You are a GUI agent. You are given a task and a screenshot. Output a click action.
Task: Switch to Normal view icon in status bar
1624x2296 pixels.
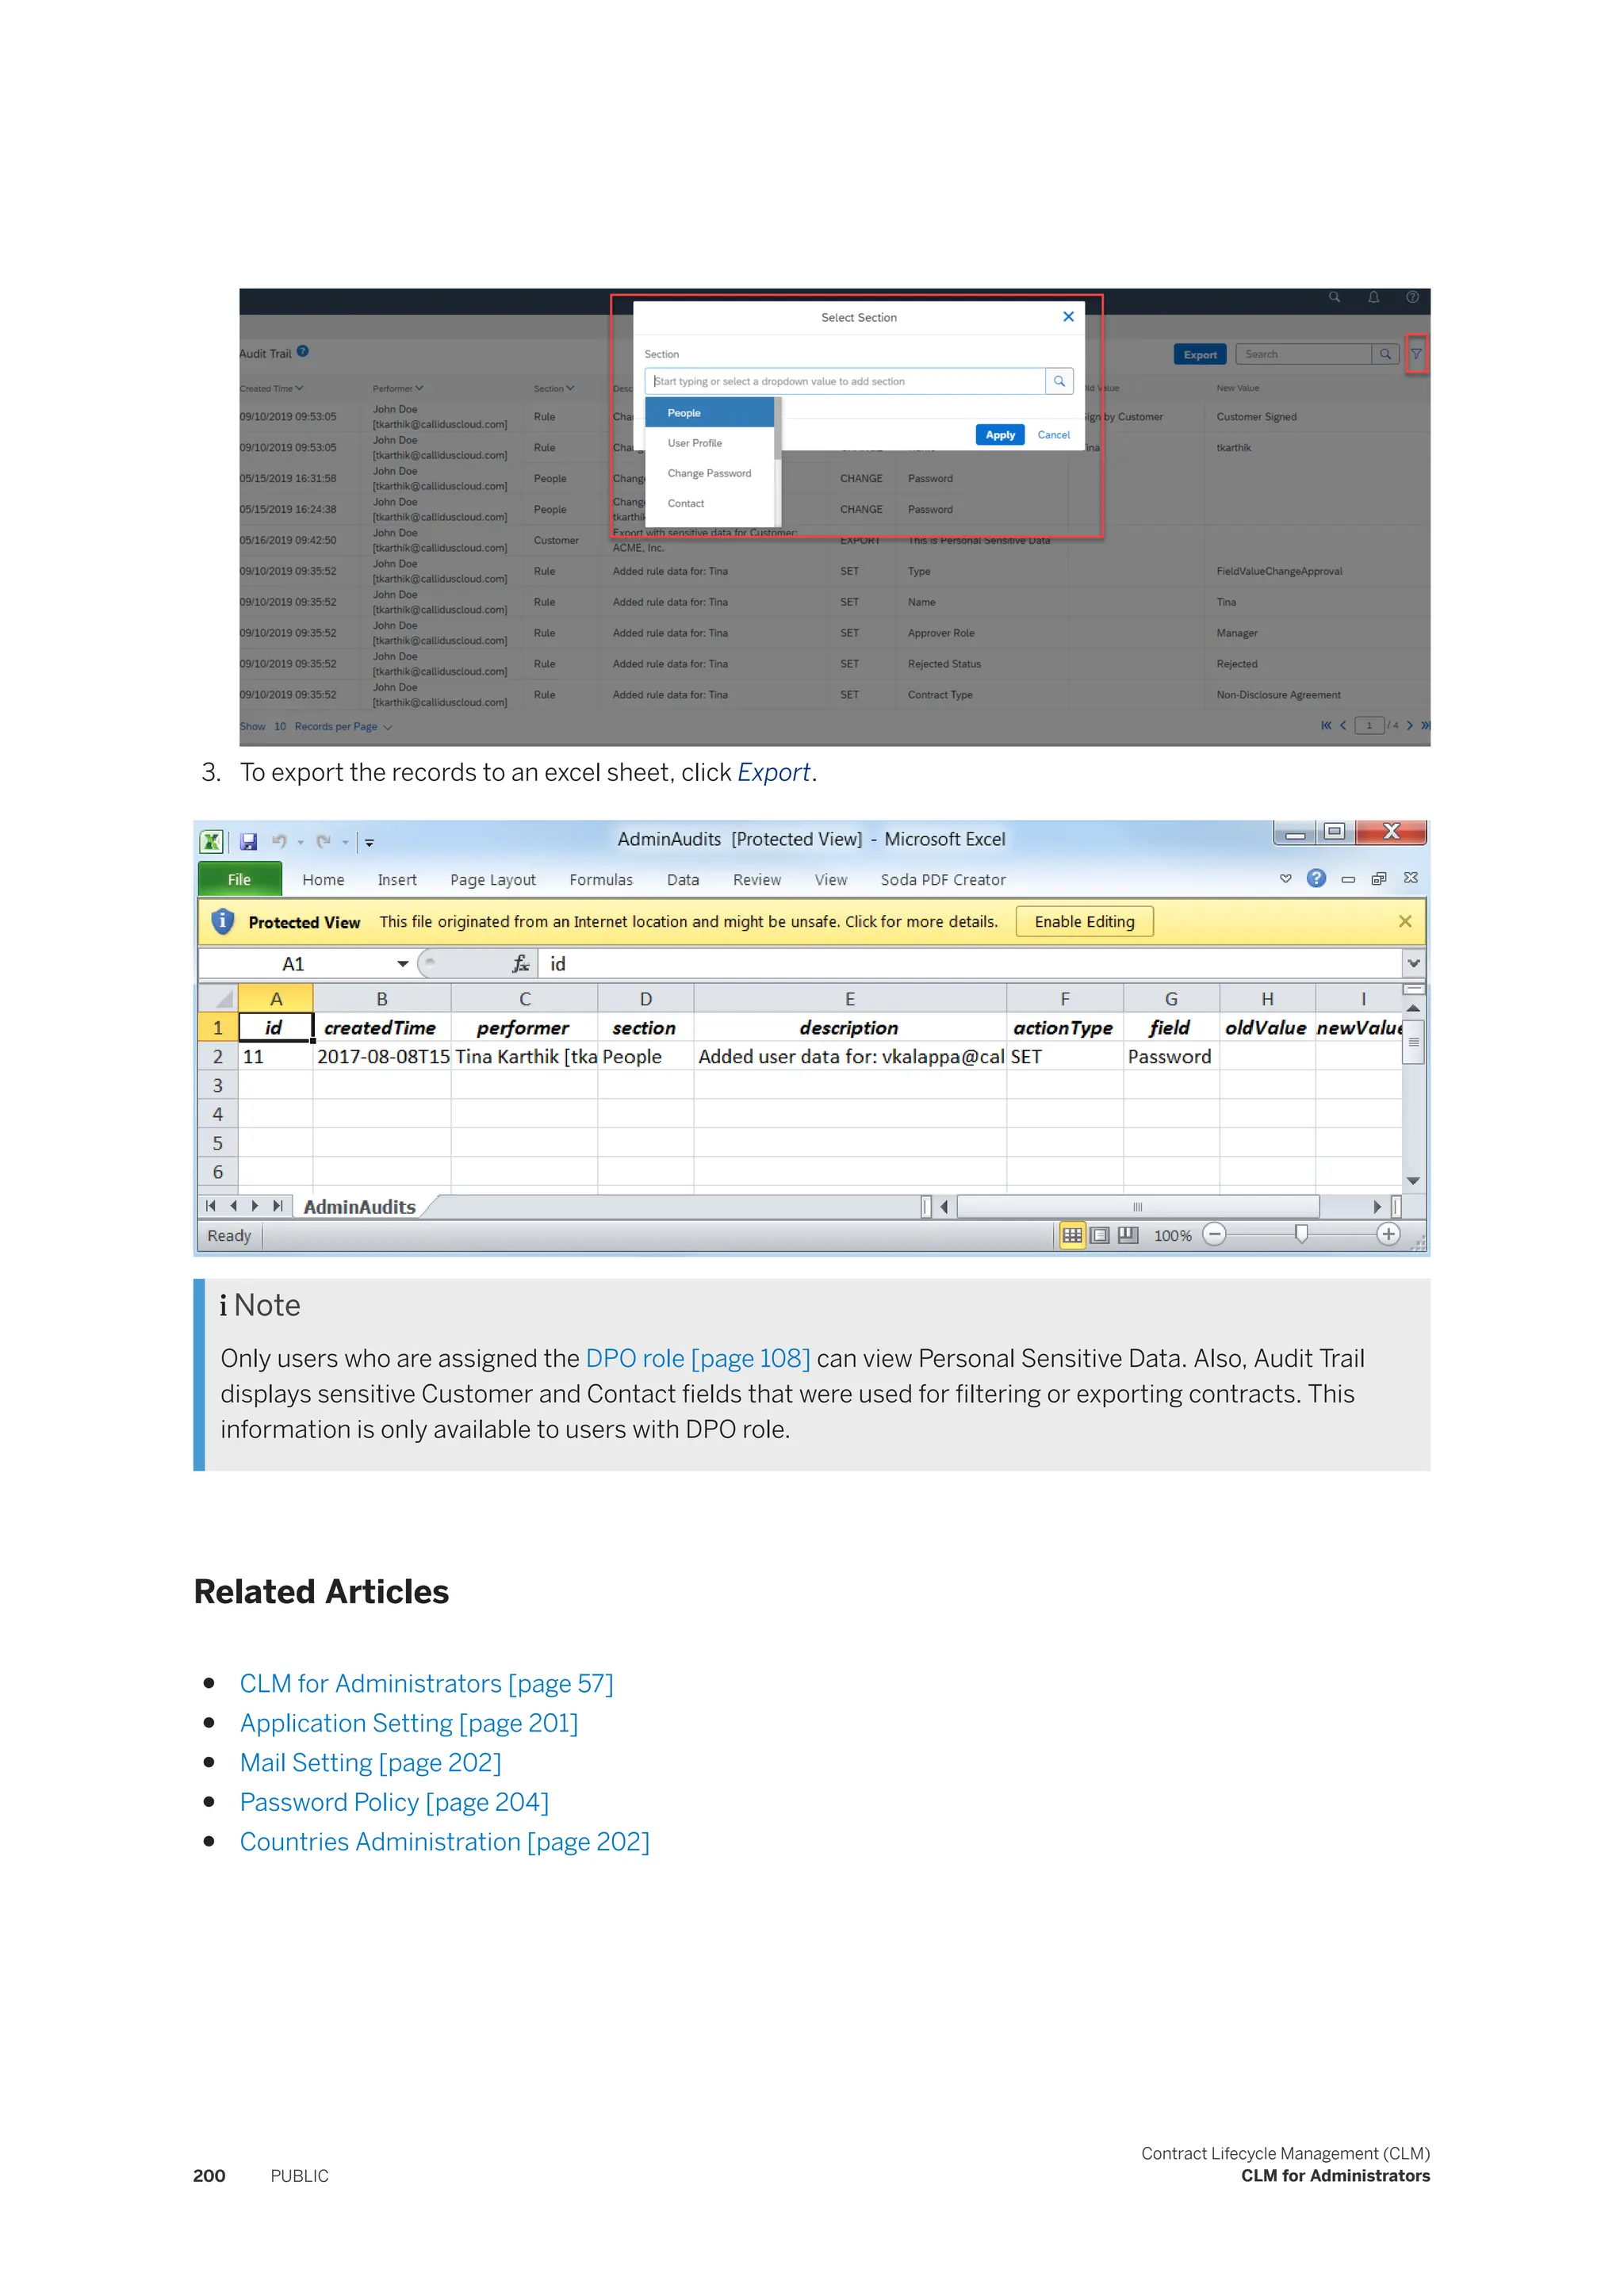coord(1072,1235)
